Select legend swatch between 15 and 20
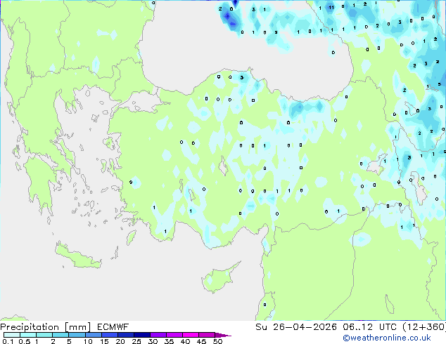The height and width of the screenshot is (344, 446). (x=110, y=335)
